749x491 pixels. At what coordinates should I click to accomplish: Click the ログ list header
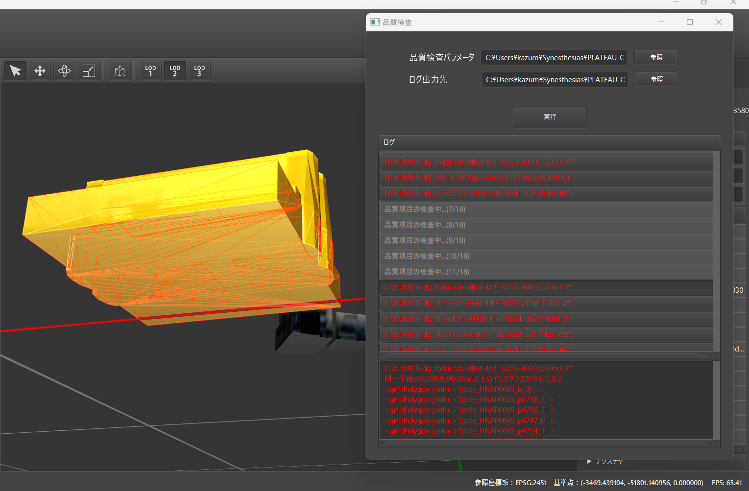[x=549, y=142]
